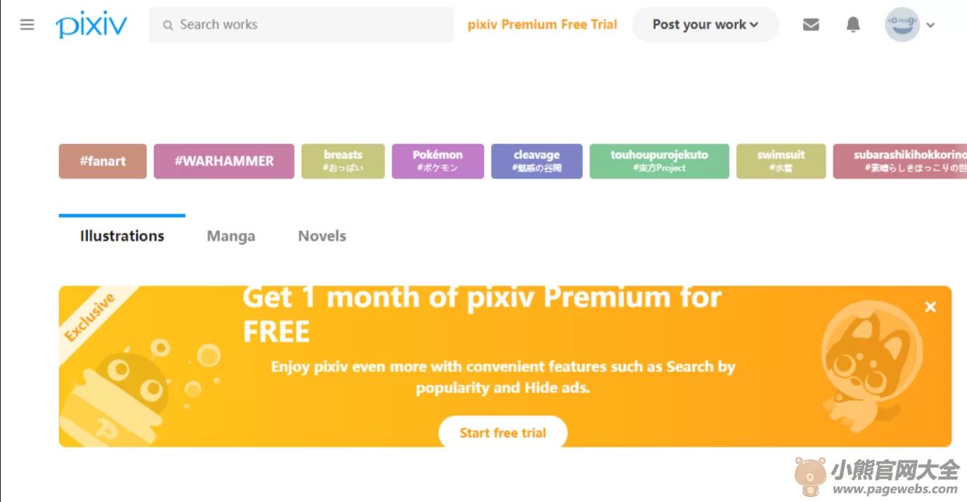Image resolution: width=967 pixels, height=502 pixels.
Task: Click the pixiv logo
Action: tap(91, 26)
